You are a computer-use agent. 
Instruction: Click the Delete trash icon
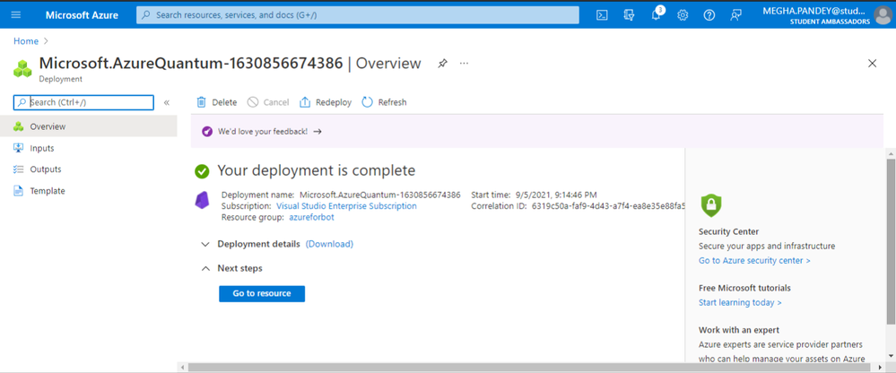201,102
